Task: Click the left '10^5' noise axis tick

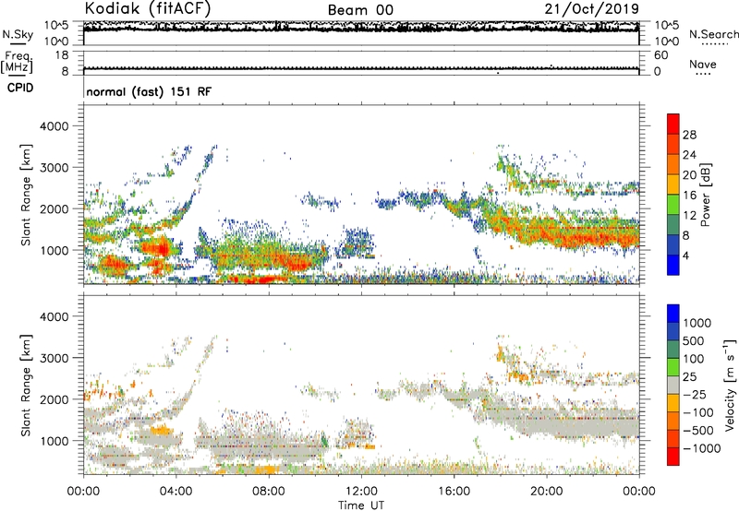Action: pyautogui.click(x=56, y=25)
